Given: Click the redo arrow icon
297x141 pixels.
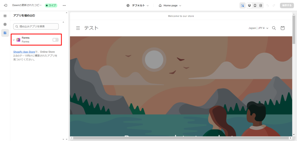Looking at the screenshot, I should coord(274,6).
